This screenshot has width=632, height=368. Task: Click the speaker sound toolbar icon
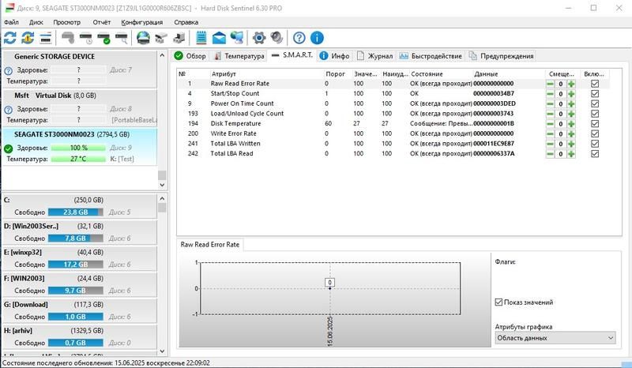(x=277, y=38)
